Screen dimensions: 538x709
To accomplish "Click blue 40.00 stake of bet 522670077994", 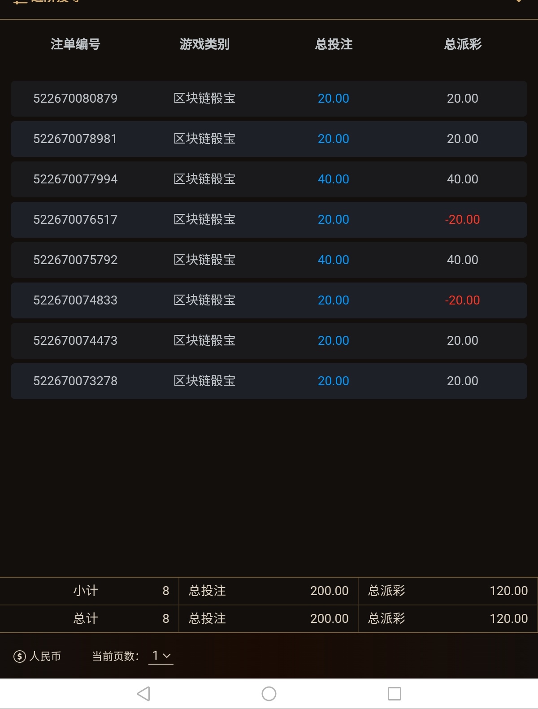I will tap(334, 179).
